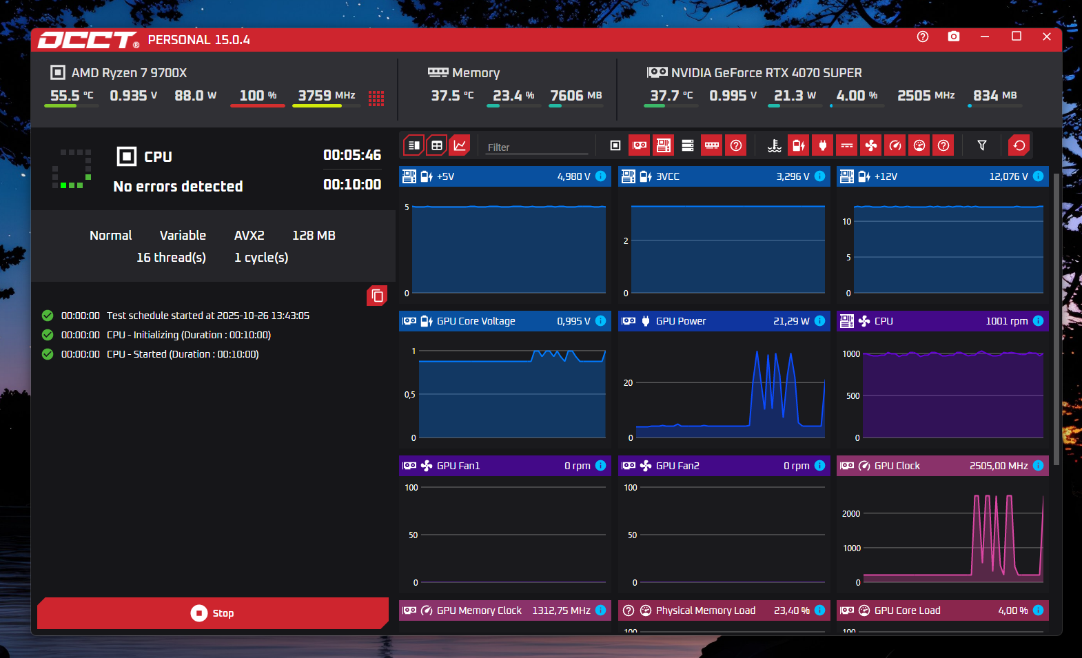
Task: Click the '1 cycle(s)' setting
Action: (x=261, y=258)
